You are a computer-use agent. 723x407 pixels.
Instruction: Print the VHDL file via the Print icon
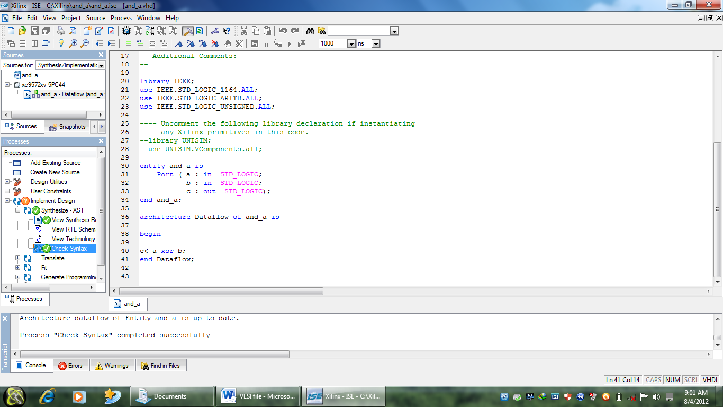pos(61,31)
